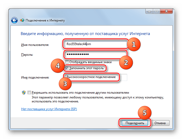The height and width of the screenshot is (139, 183).
Task: Minimize the connection wizard window
Action: [149, 11]
